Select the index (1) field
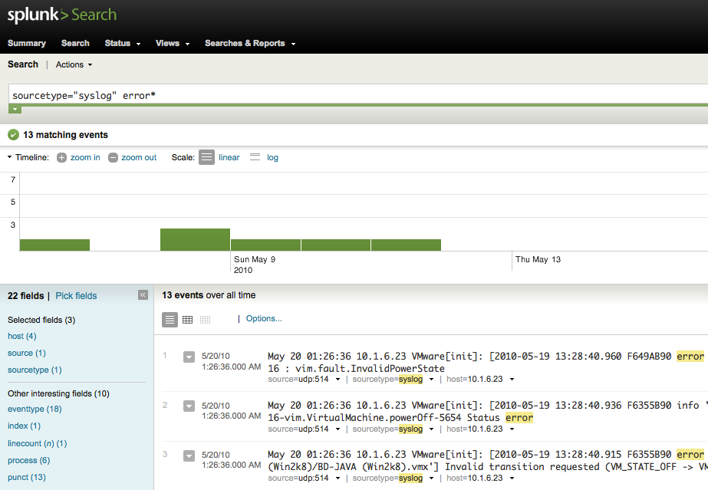This screenshot has width=708, height=490. [24, 426]
